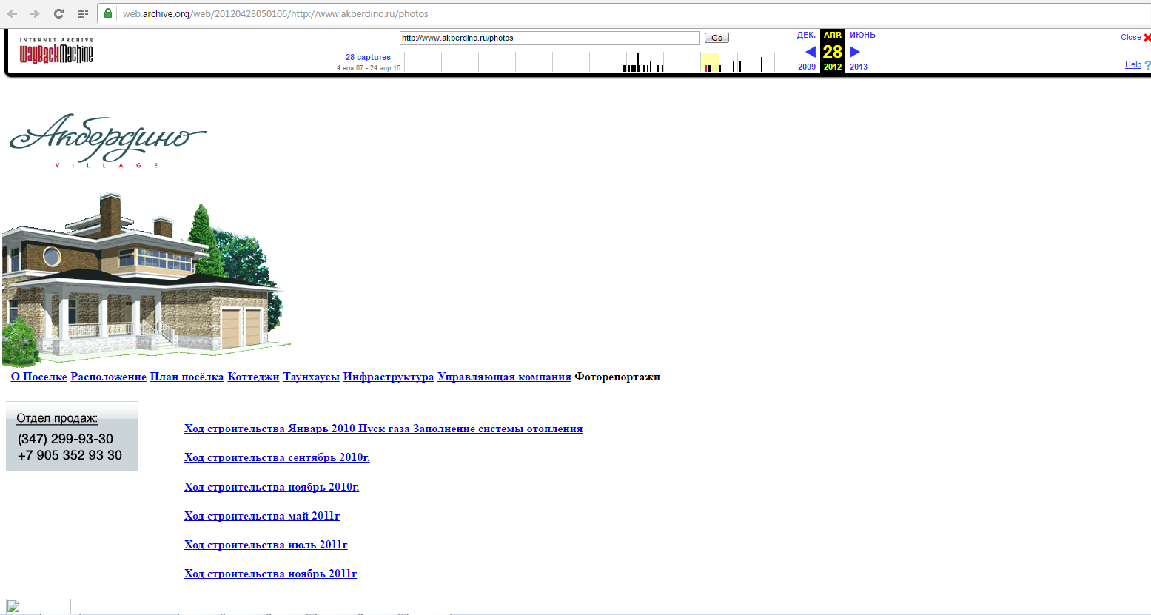Open the Расположение menu item
1151x615 pixels.
109,377
